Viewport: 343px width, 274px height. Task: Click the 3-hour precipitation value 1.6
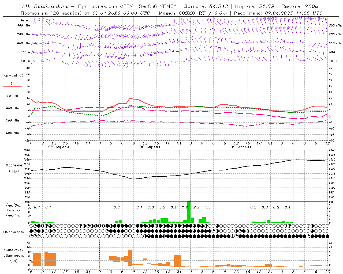coord(151,207)
